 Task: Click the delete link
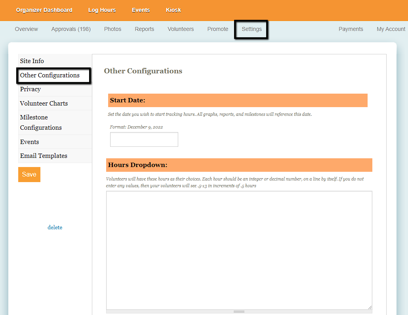[x=55, y=227]
